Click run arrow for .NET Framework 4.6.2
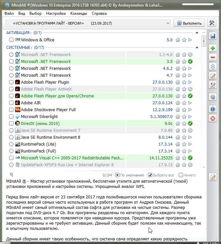Image resolution: width=221 pixels, height=244 pixels. point(190,69)
